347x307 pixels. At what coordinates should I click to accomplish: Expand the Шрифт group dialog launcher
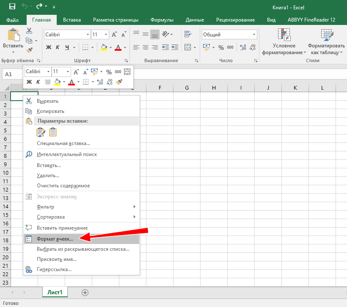126,60
